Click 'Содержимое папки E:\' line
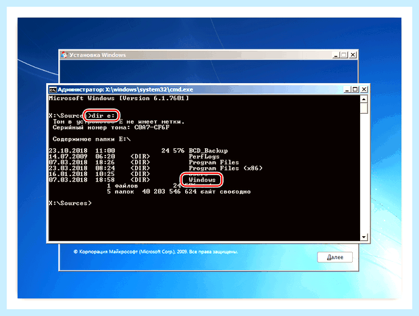 pyautogui.click(x=91, y=139)
